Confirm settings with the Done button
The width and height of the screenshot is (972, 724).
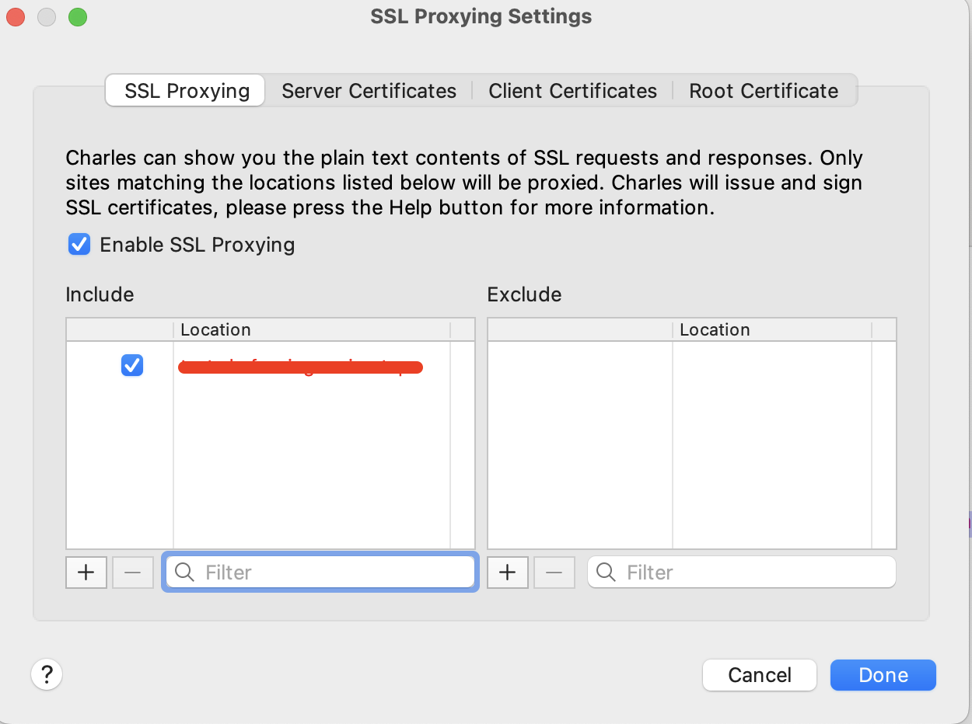click(x=883, y=675)
